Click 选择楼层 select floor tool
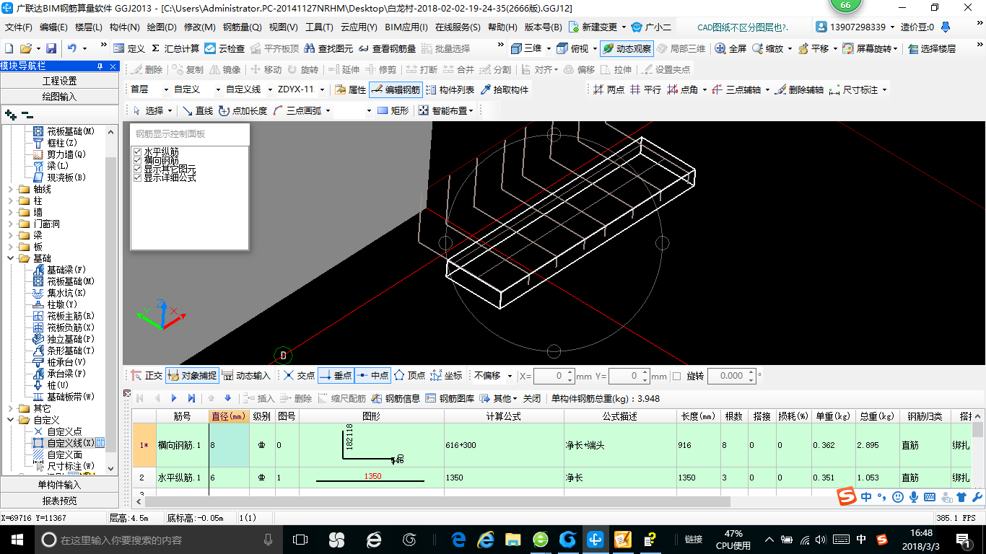Viewport: 986px width, 554px height. [932, 48]
